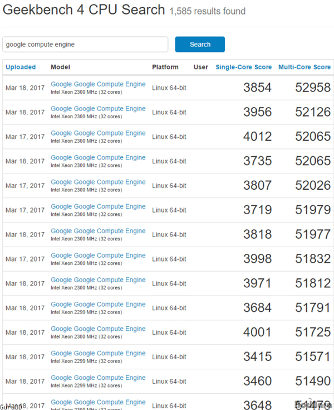Open Google Compute Engine result scoring 51832
Screen dimensions: 334x410
click(98, 255)
